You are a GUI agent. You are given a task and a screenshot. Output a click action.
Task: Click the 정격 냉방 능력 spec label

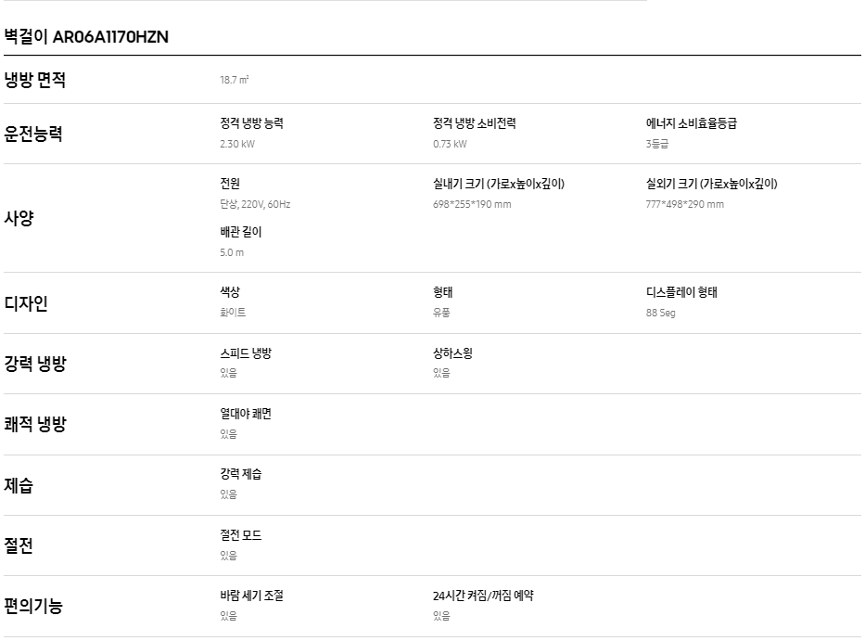[251, 123]
